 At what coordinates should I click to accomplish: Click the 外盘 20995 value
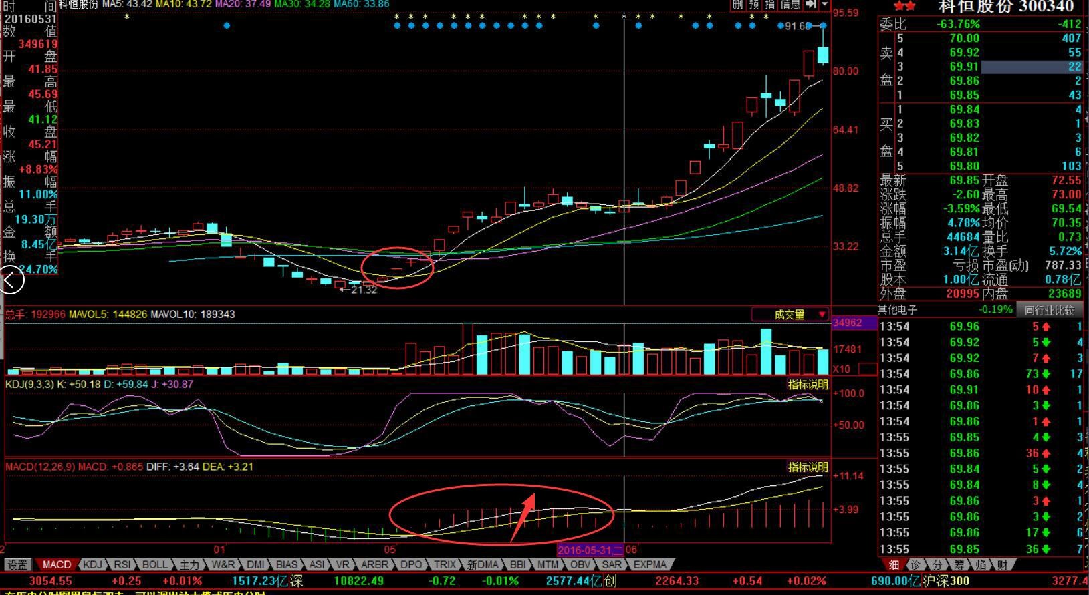click(963, 294)
